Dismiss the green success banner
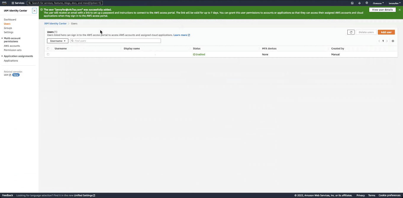The image size is (403, 198). pyautogui.click(x=399, y=10)
